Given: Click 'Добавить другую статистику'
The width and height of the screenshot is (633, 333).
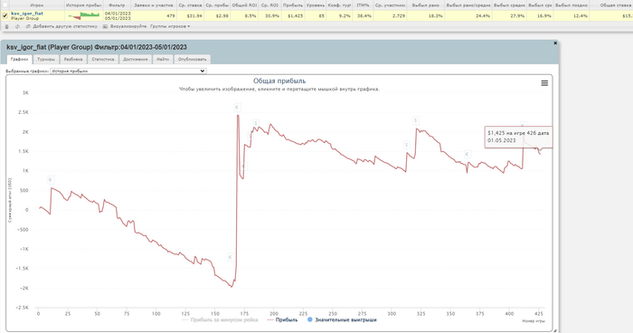Looking at the screenshot, I should pos(61,26).
